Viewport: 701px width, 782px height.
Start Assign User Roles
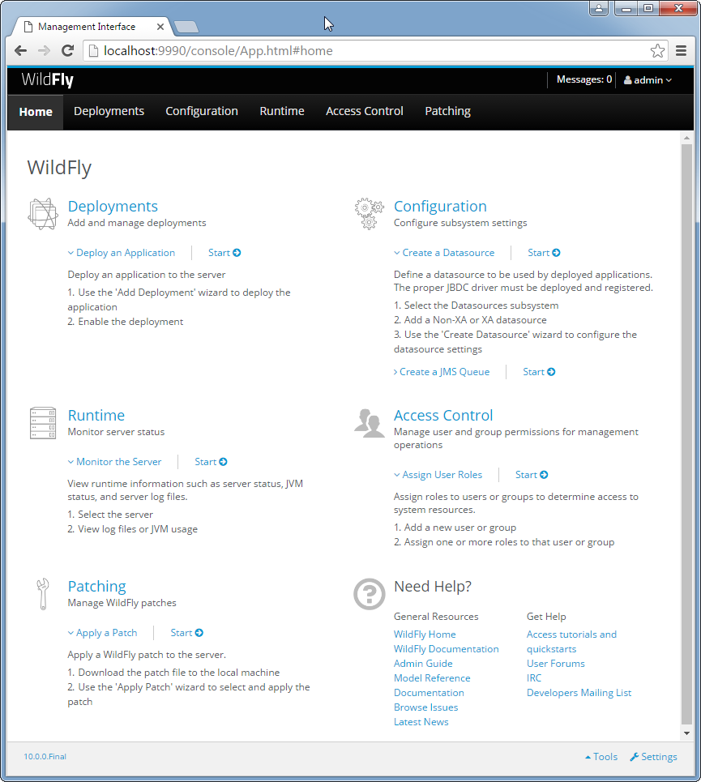pyautogui.click(x=532, y=475)
